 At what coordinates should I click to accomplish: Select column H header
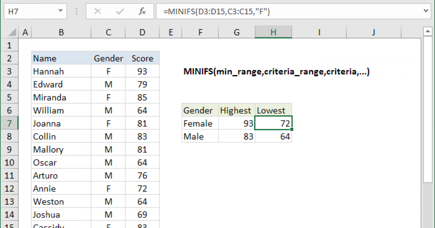[x=273, y=33]
